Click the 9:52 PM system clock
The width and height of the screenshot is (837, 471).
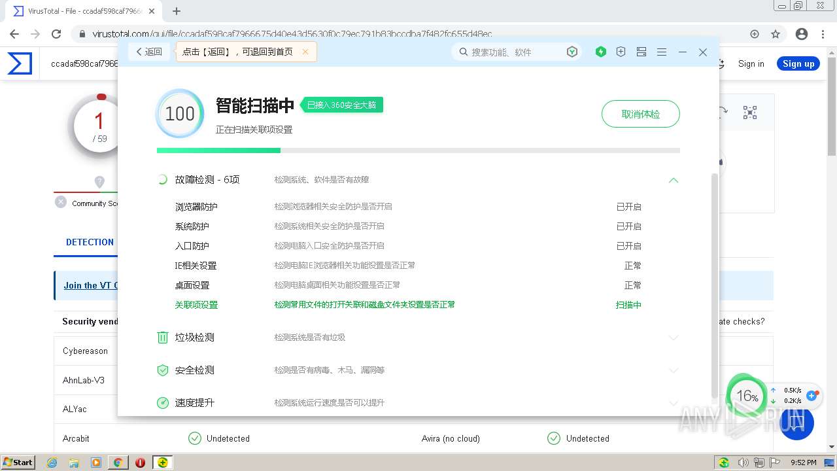pyautogui.click(x=803, y=462)
